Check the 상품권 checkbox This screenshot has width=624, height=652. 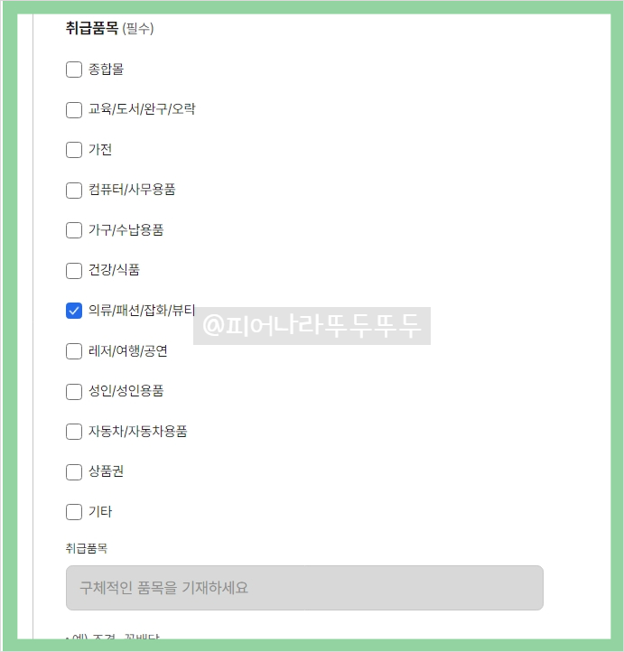[74, 471]
